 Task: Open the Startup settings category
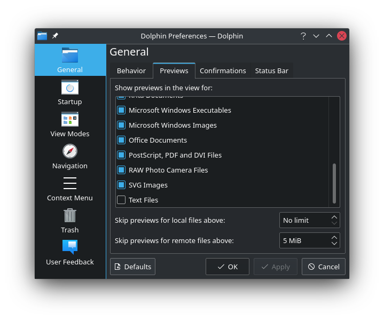[70, 92]
